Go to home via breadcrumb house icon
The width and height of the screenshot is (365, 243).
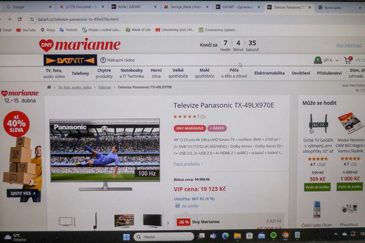[49, 87]
